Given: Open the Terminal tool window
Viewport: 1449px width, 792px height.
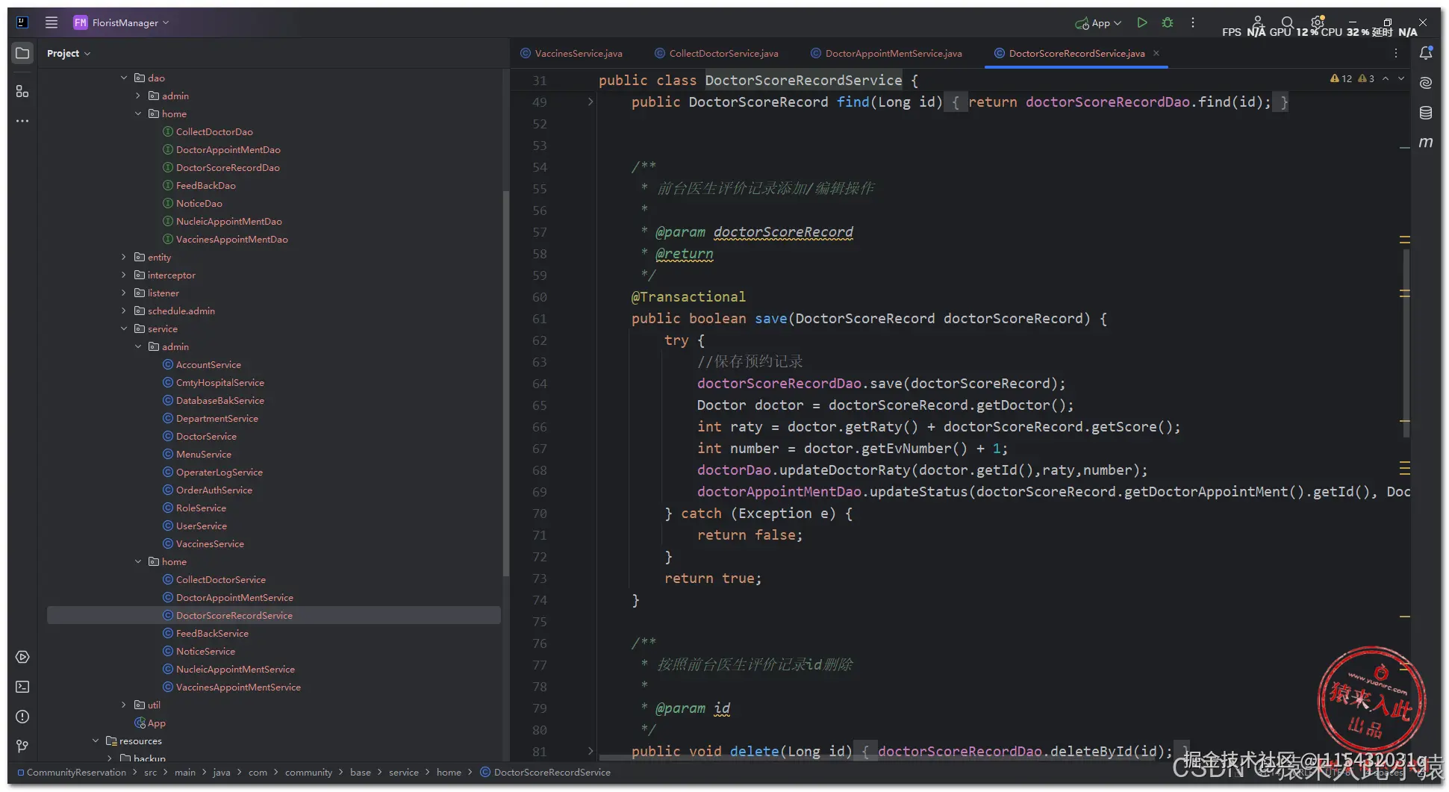Looking at the screenshot, I should click(22, 687).
